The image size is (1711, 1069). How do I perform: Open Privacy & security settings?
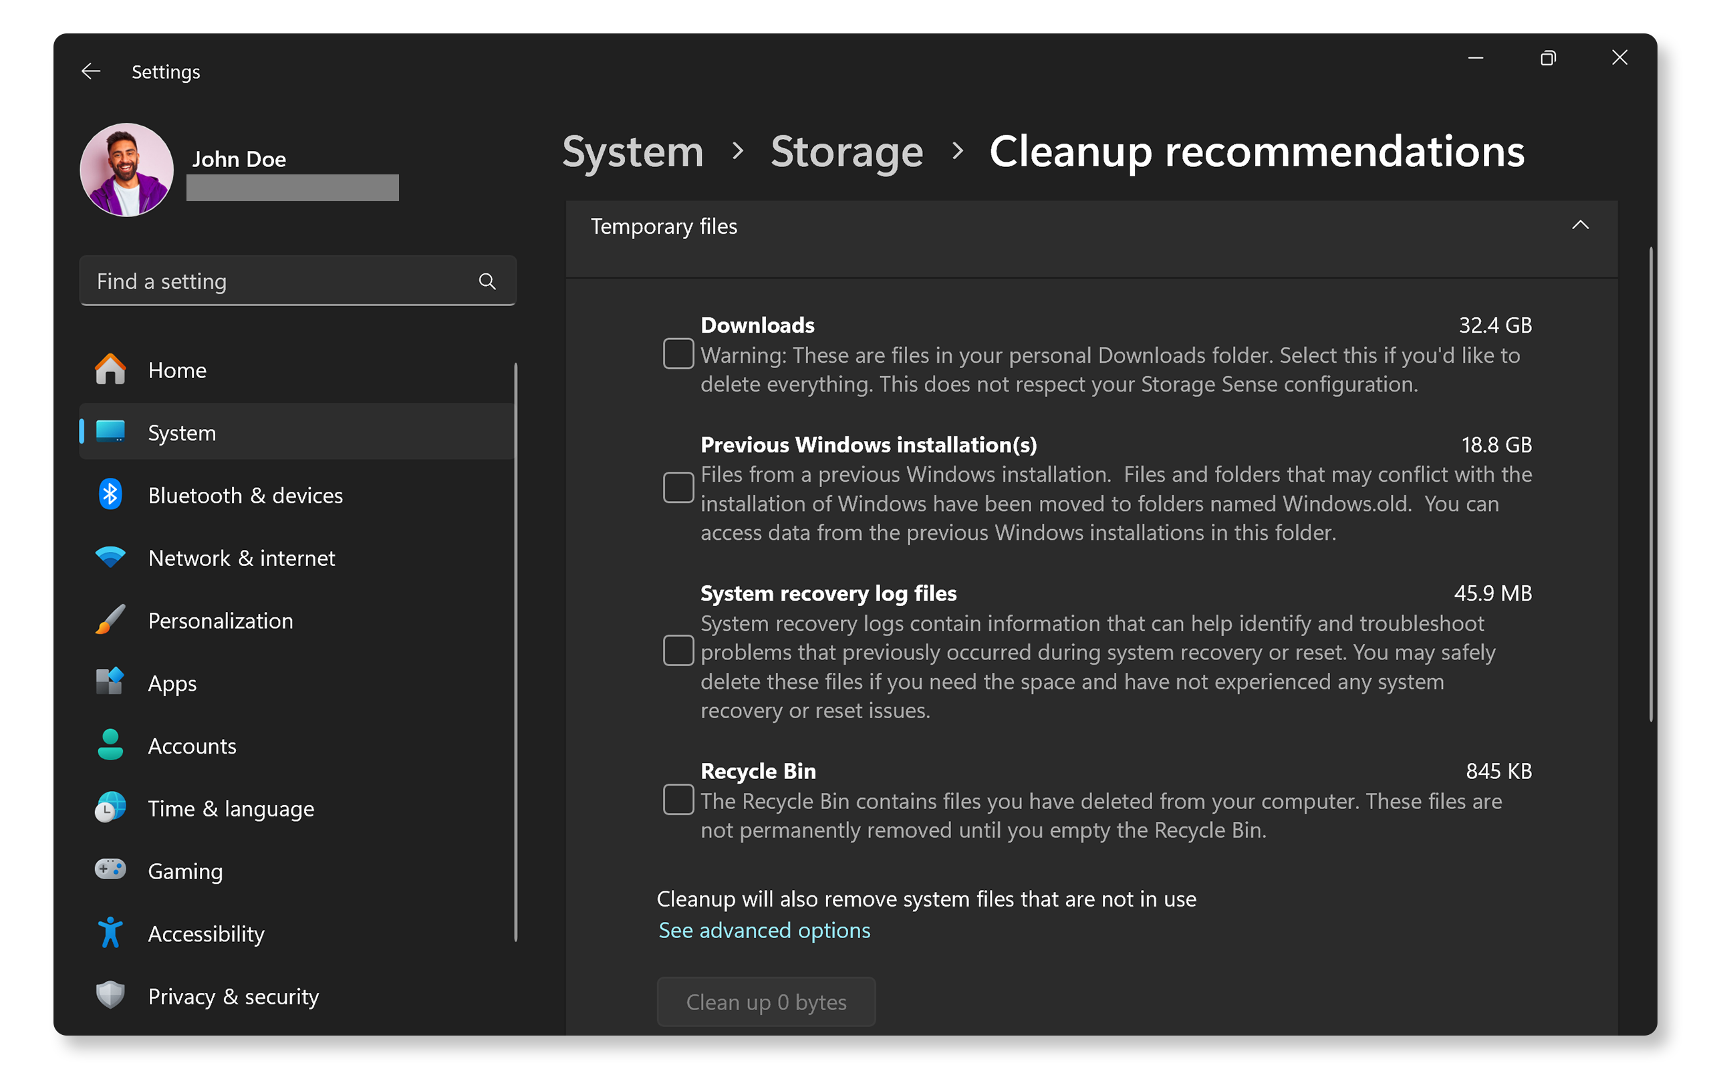(297, 996)
